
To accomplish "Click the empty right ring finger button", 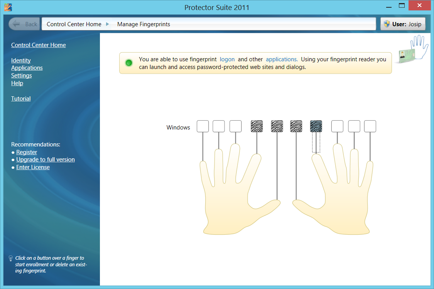I will (x=354, y=126).
